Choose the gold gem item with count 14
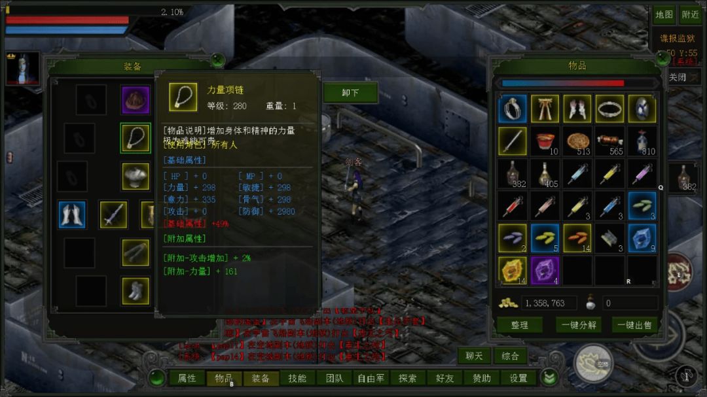Image resolution: width=707 pixels, height=397 pixels. click(x=513, y=271)
